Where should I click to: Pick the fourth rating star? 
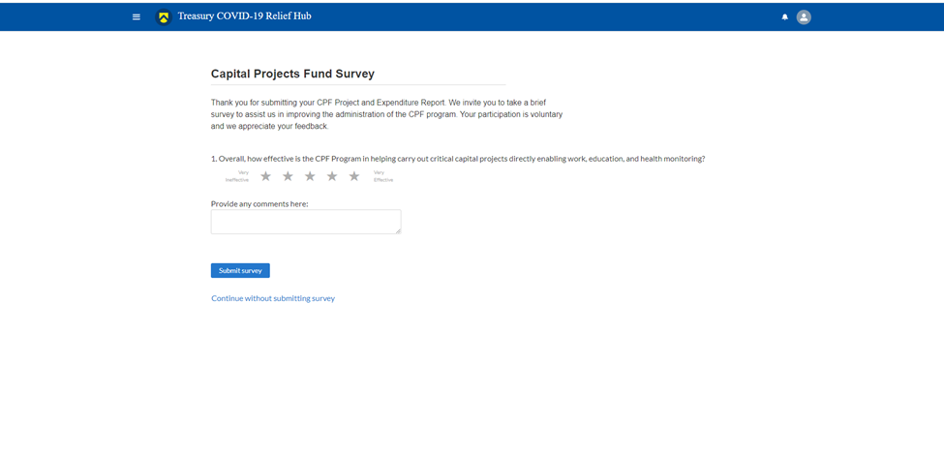(332, 176)
